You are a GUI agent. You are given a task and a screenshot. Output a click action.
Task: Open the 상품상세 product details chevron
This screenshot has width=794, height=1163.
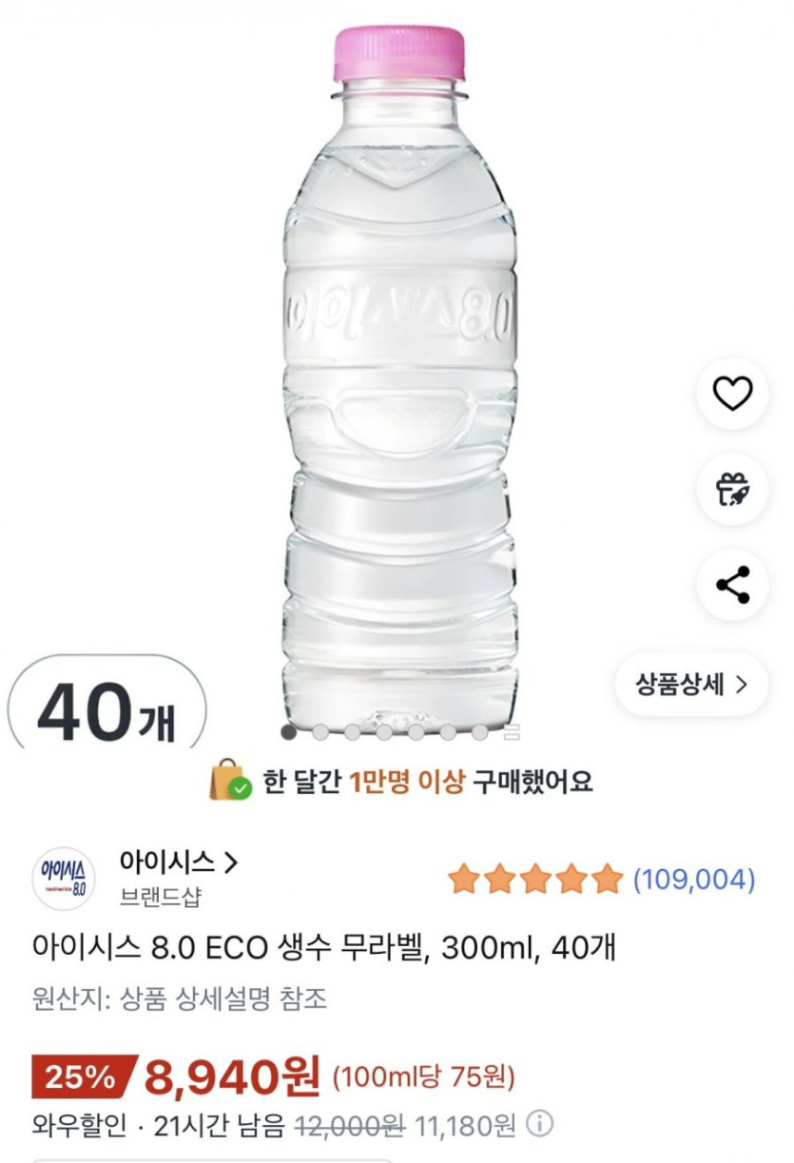click(x=690, y=684)
